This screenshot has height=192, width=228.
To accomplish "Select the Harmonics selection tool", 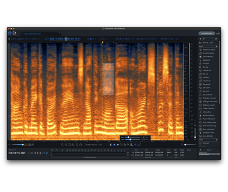I will pyautogui.click(x=132, y=145).
